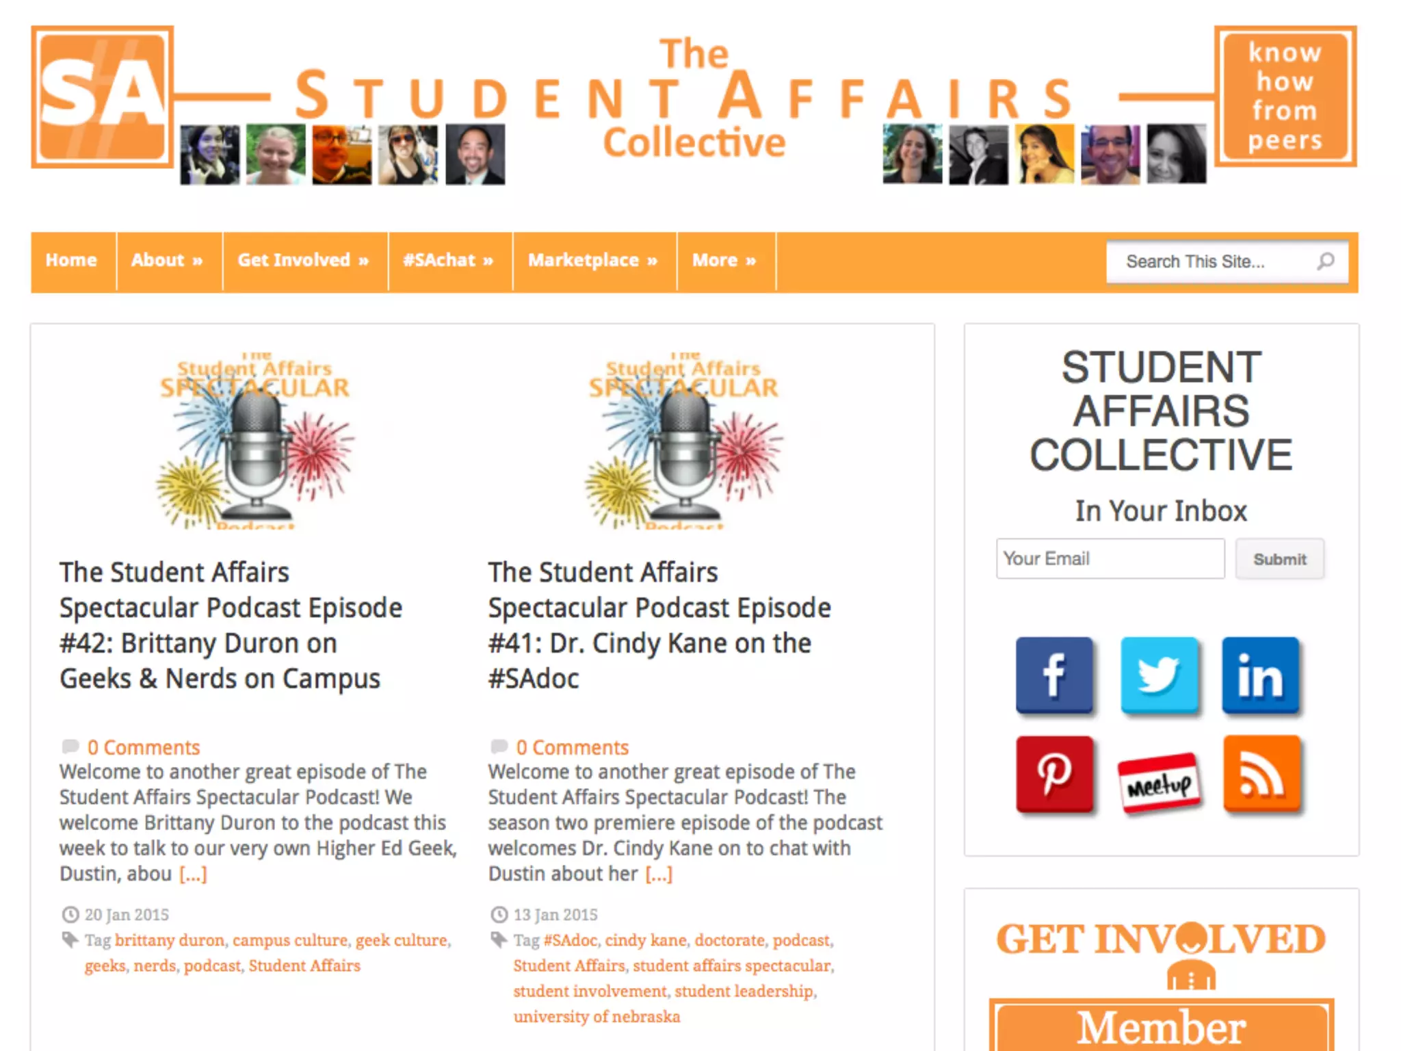The image size is (1401, 1051).
Task: Open the Episode #41 podcast thumbnail
Action: (683, 440)
